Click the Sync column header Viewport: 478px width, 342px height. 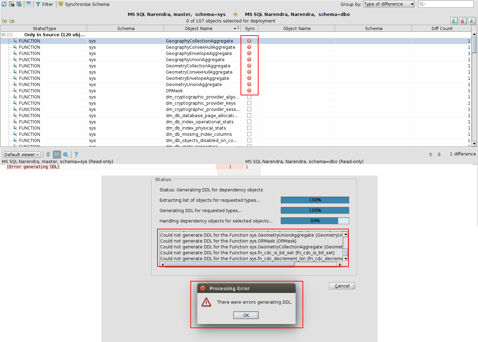[250, 28]
